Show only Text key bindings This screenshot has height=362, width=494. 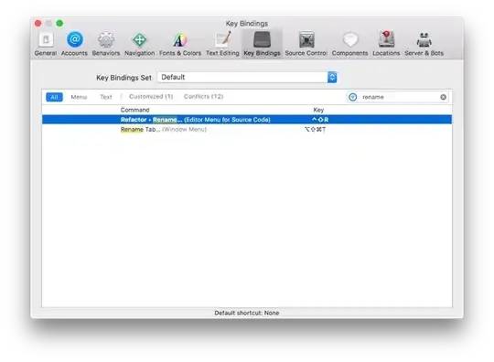pyautogui.click(x=106, y=97)
